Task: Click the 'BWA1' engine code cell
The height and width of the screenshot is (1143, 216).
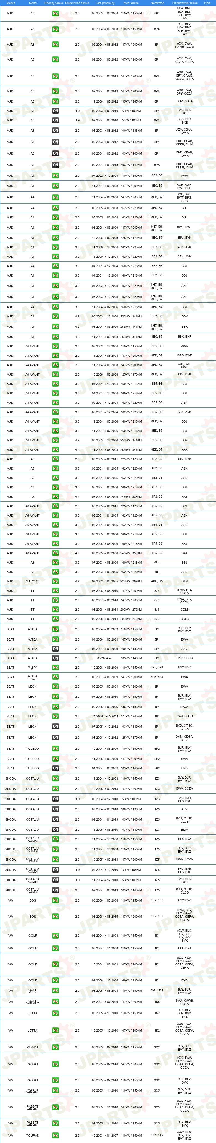Action: pyautogui.click(x=185, y=707)
